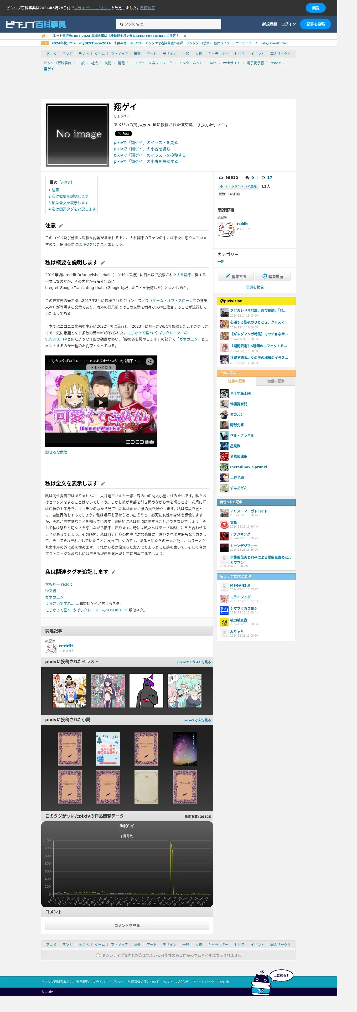Open the ゲーム category in top nav

(x=100, y=54)
